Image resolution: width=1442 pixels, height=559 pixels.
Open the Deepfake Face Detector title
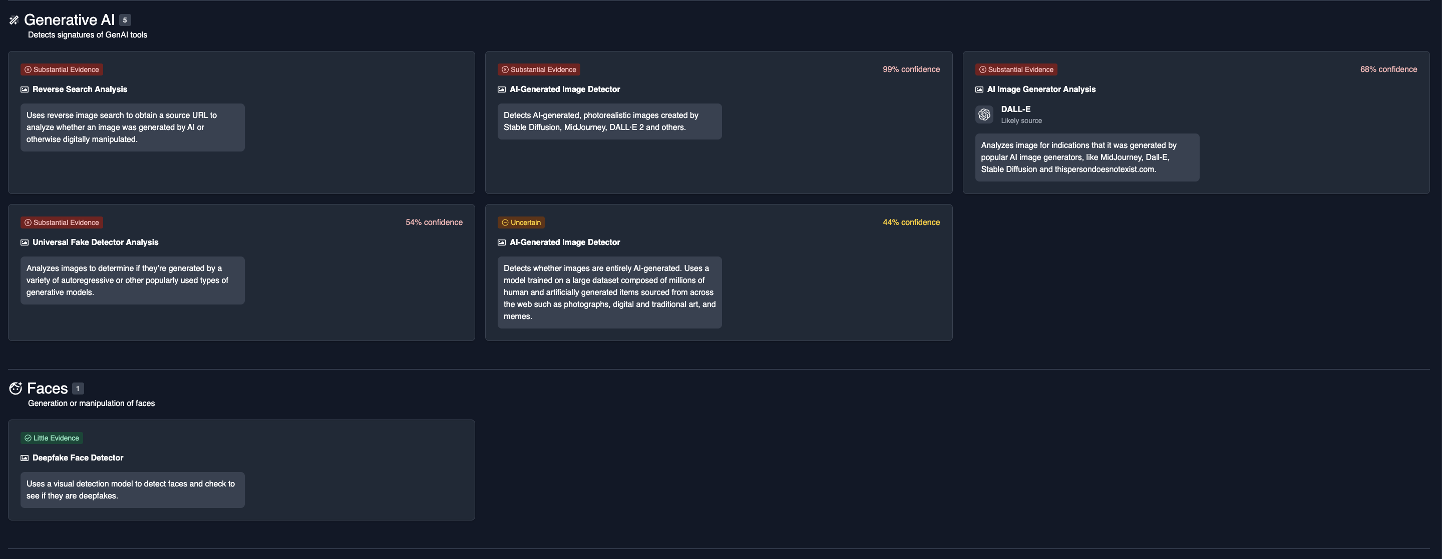(78, 458)
